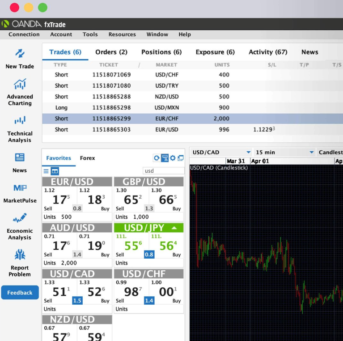Click the NZD/USD tile header

point(77,320)
